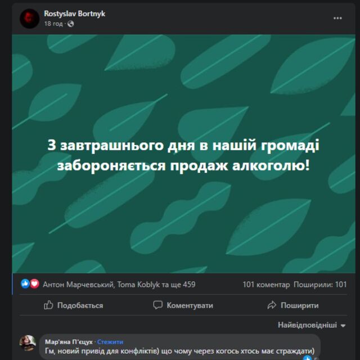Viewport: 360px width, 360px height.
Task: Open the three-dots post options menu
Action: (x=337, y=19)
